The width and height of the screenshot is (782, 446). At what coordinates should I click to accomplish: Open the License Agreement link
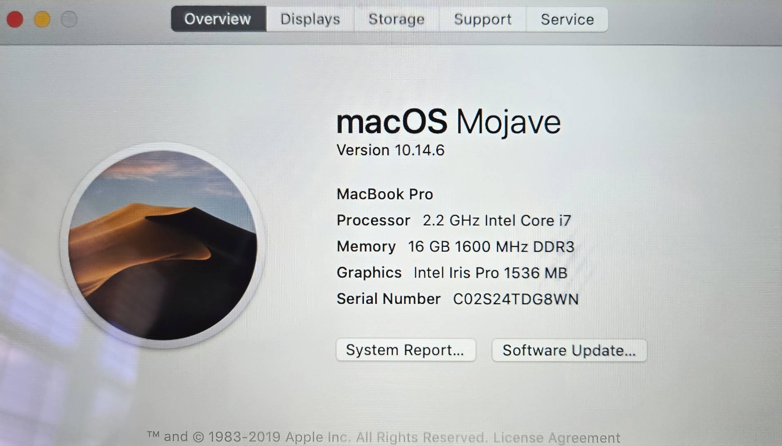(x=557, y=437)
